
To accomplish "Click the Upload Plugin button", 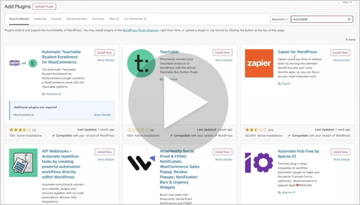I will (x=44, y=6).
